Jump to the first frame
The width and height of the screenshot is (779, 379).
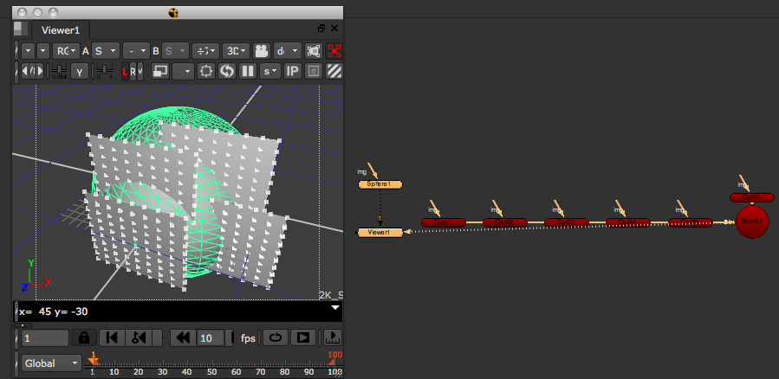(x=110, y=337)
